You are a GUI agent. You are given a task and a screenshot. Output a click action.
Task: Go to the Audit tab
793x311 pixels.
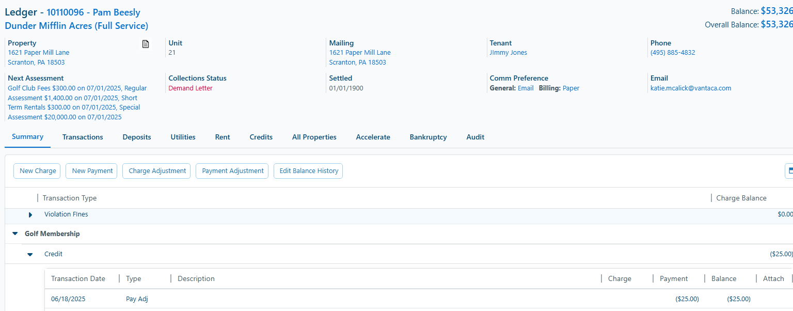point(475,137)
